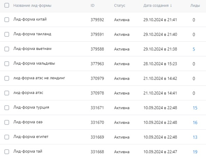Select the лид-форма атэс checkbox
This screenshot has height=157, width=206.
7,93
